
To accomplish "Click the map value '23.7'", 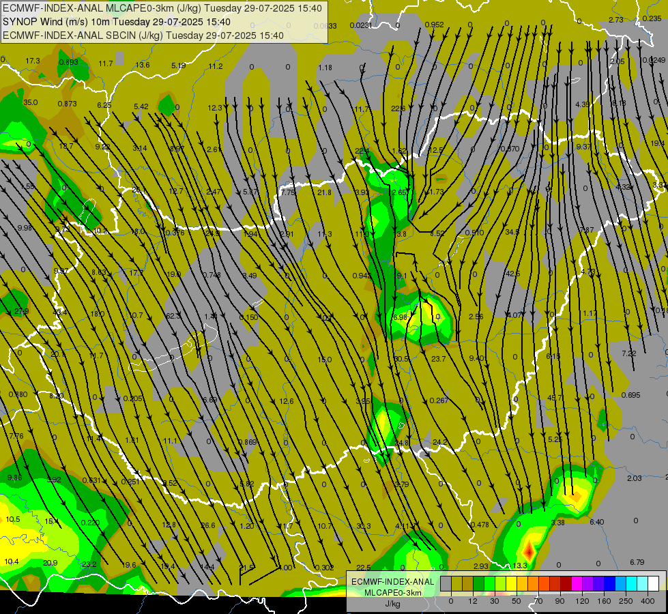I will coord(438,359).
